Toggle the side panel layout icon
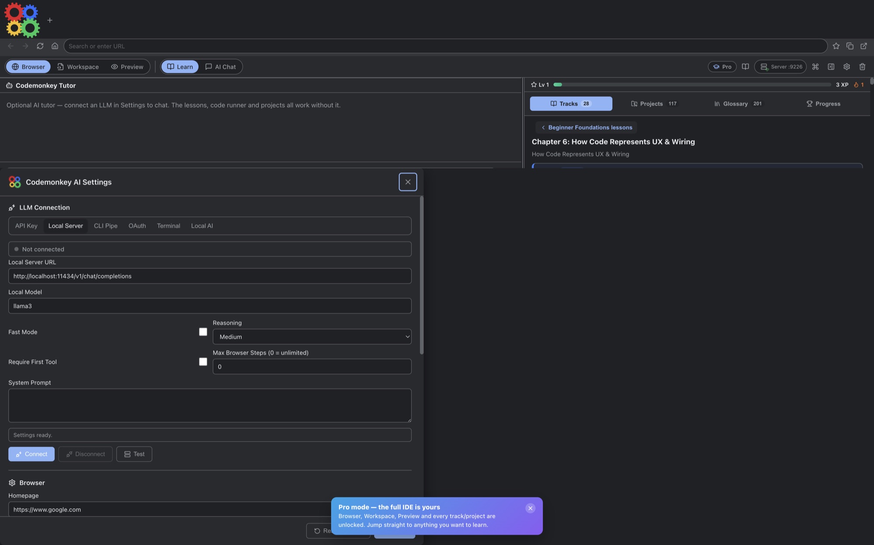Image resolution: width=874 pixels, height=545 pixels. (831, 67)
